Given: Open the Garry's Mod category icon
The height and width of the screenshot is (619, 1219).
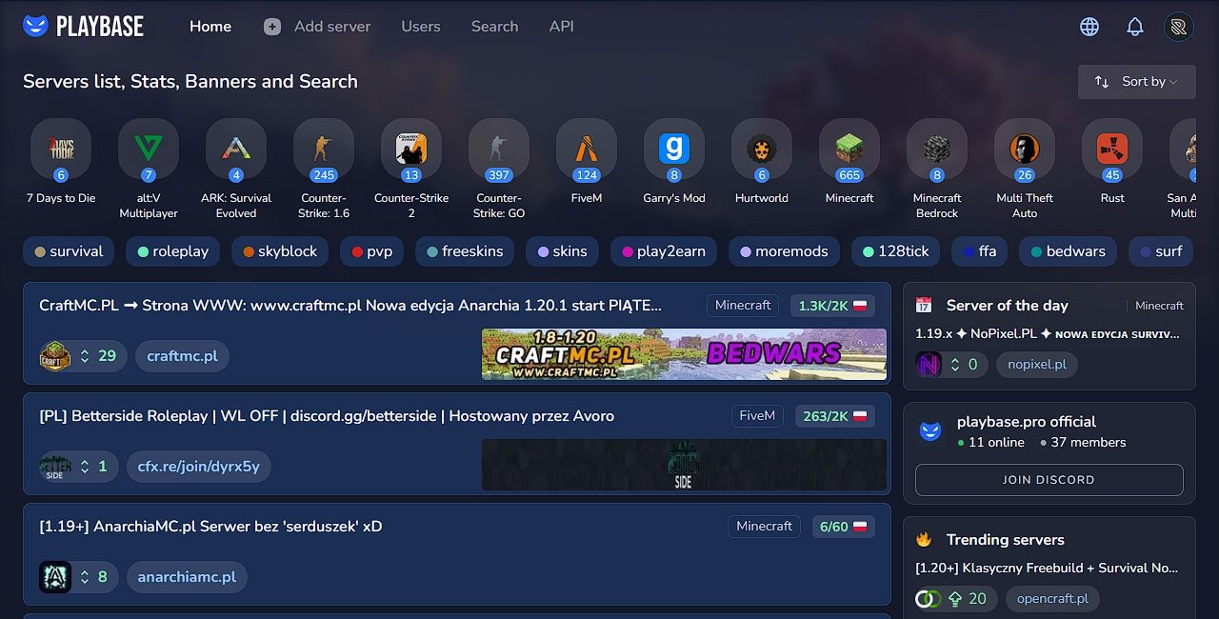Looking at the screenshot, I should [x=673, y=149].
